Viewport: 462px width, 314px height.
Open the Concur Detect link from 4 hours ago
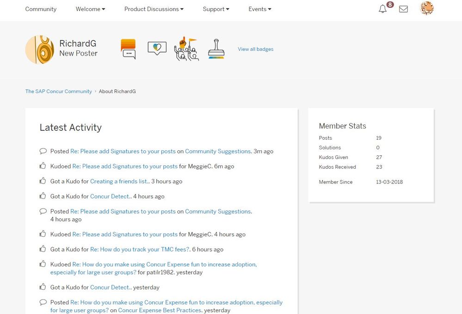coord(110,196)
